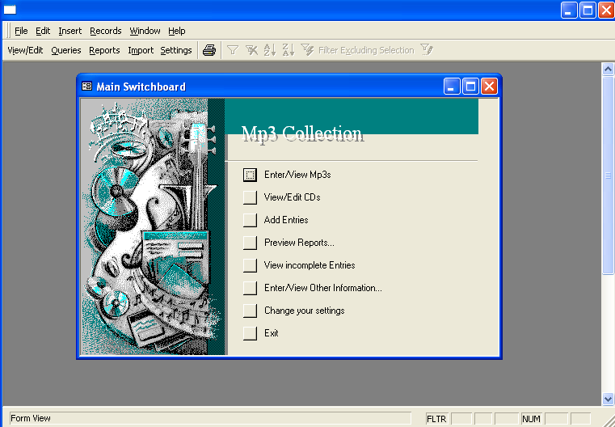Open the View/Edit toolbar menu
Viewport: 615px width, 427px height.
[x=25, y=50]
